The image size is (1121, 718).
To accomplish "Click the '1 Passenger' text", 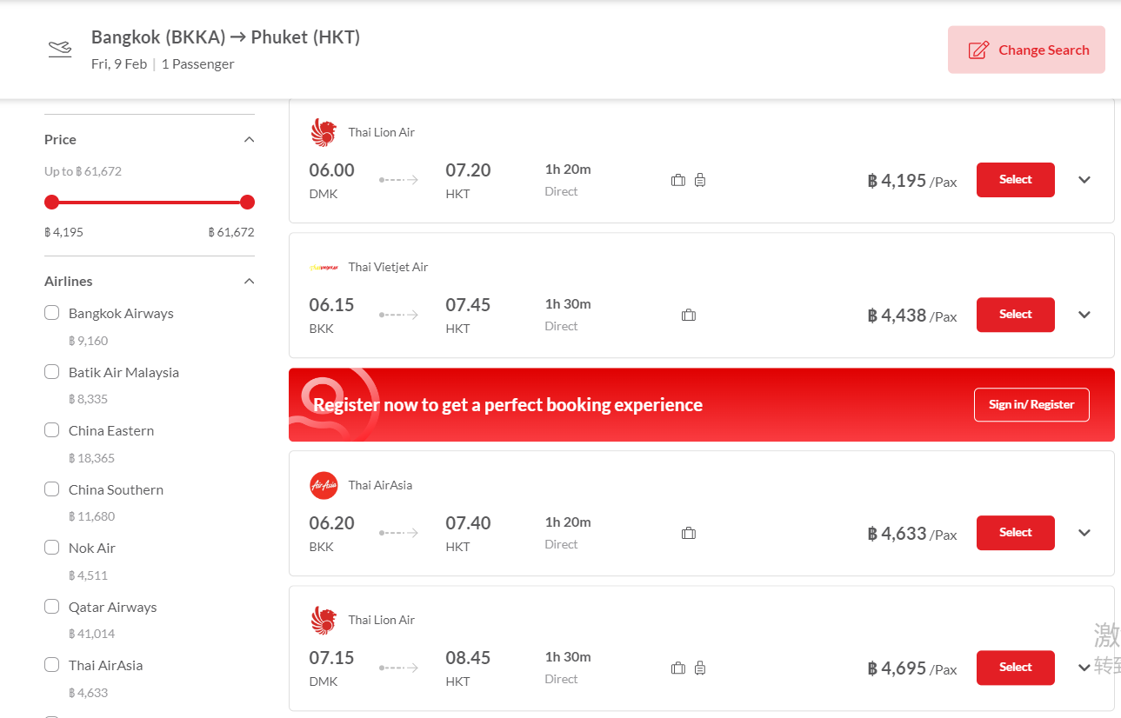I will coord(197,64).
